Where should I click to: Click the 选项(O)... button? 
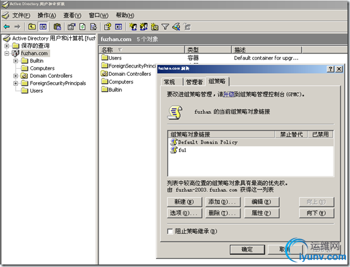tap(184, 213)
